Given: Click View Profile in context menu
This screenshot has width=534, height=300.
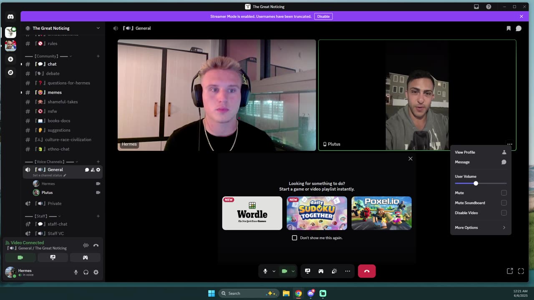Looking at the screenshot, I should [481, 152].
